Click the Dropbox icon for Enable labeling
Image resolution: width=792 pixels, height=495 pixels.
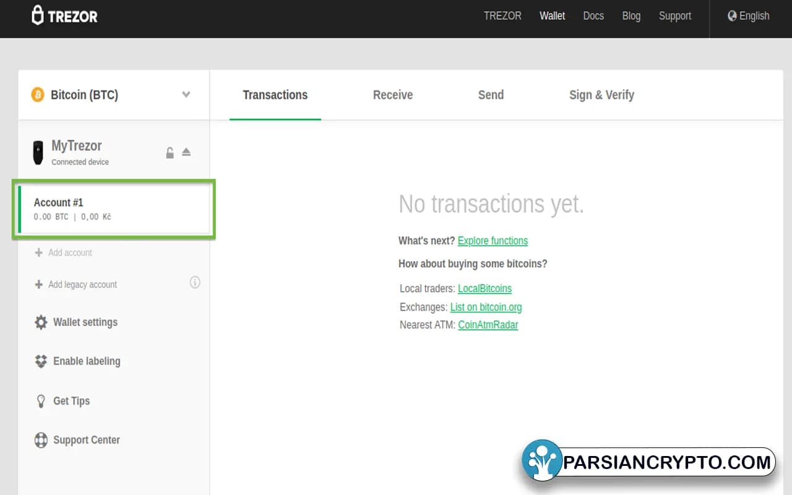41,361
